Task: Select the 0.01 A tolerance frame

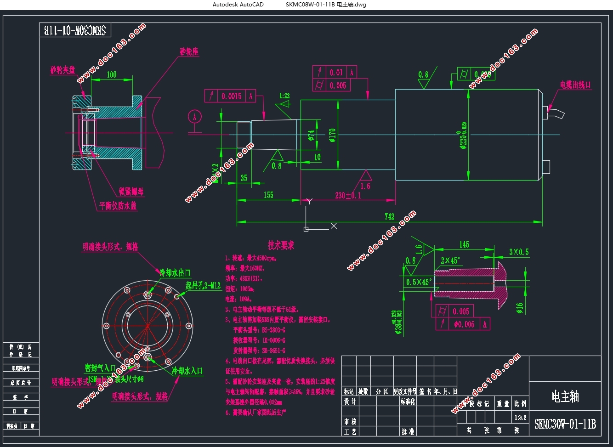Action: pos(335,72)
